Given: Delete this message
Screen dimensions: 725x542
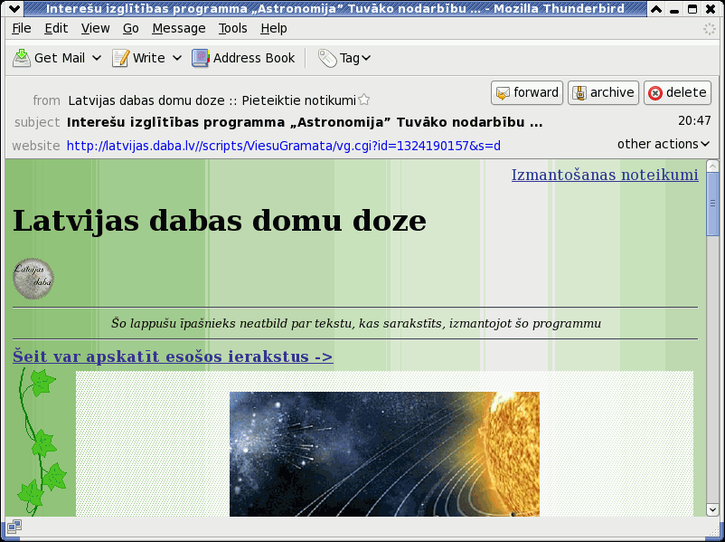Looking at the screenshot, I should point(677,92).
